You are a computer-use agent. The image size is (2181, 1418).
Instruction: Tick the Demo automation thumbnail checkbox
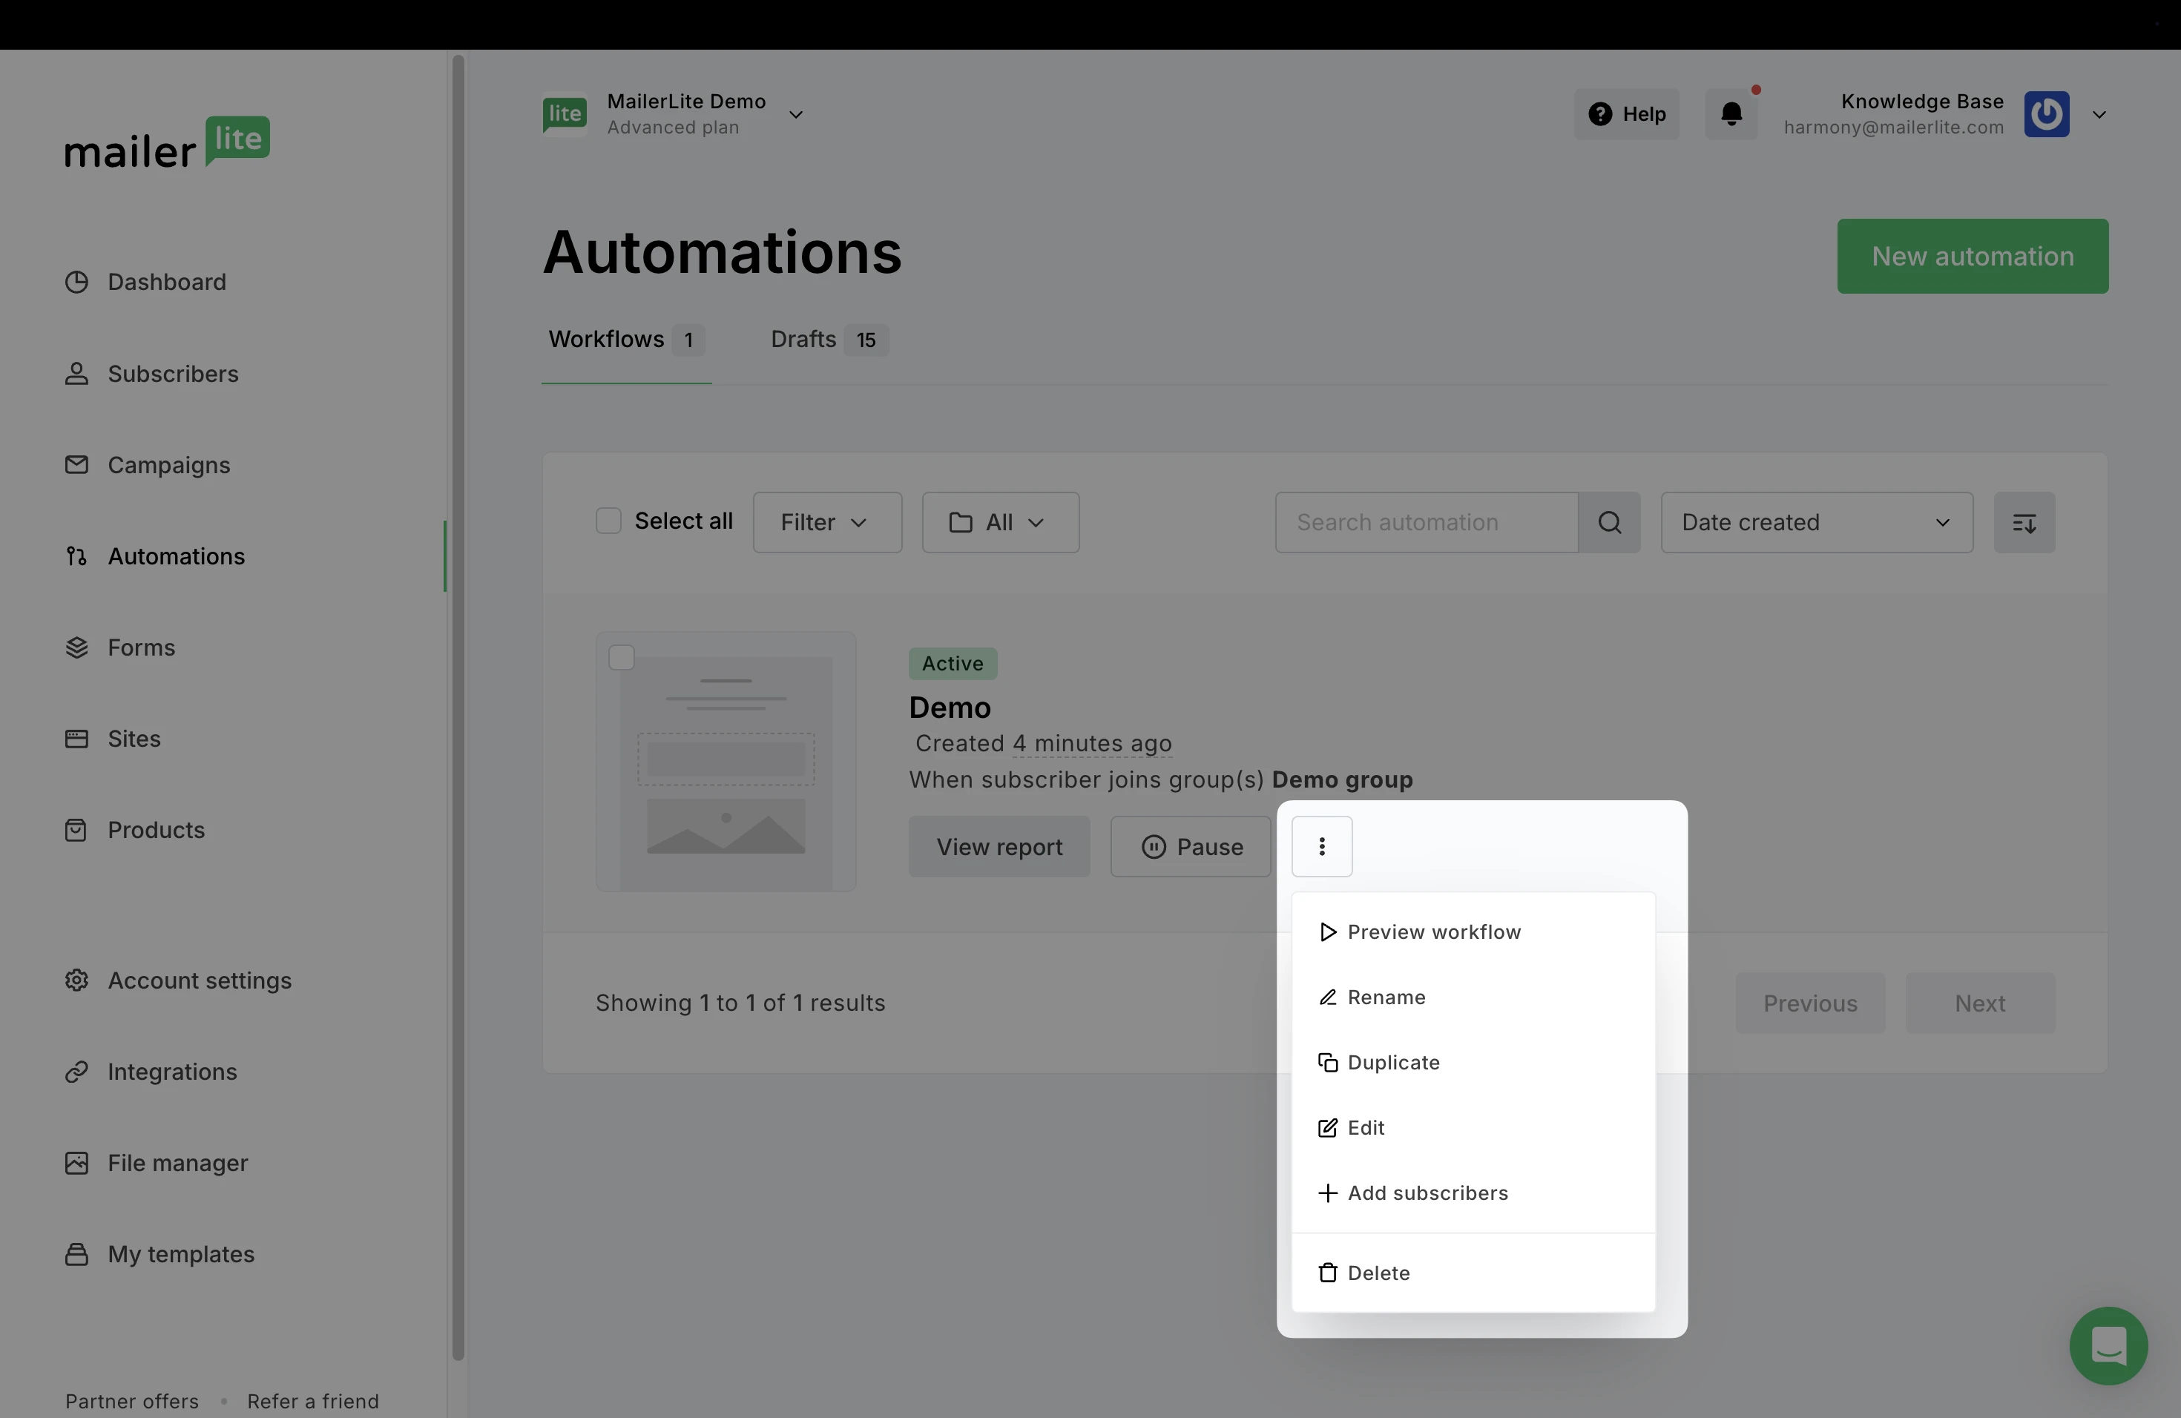tap(622, 658)
